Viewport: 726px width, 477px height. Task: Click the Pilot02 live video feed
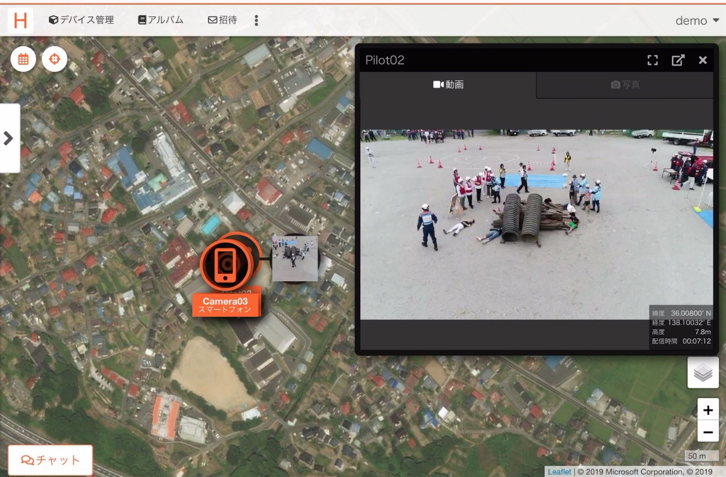coord(537,224)
